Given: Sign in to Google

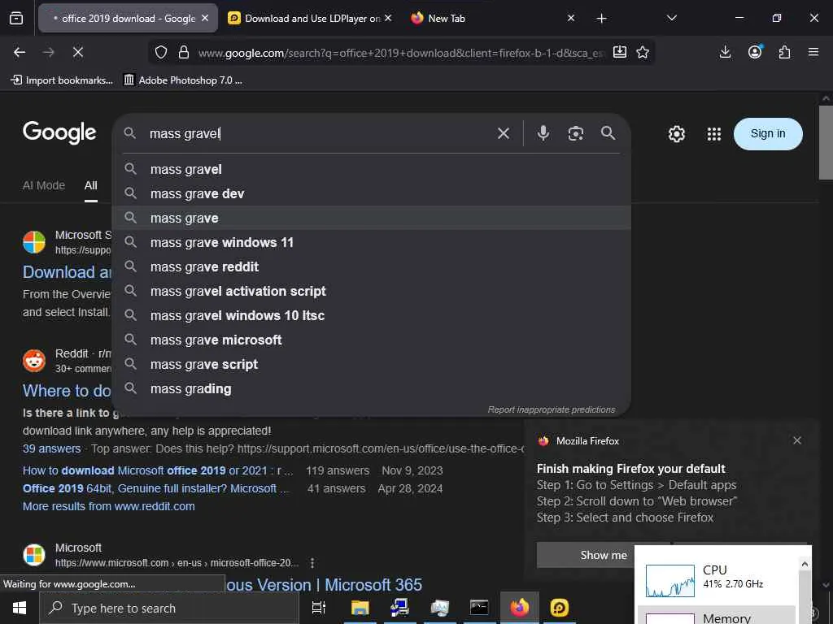Looking at the screenshot, I should (x=768, y=134).
